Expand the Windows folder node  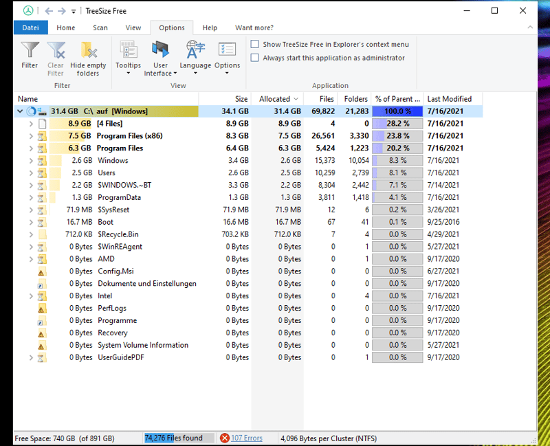31,161
